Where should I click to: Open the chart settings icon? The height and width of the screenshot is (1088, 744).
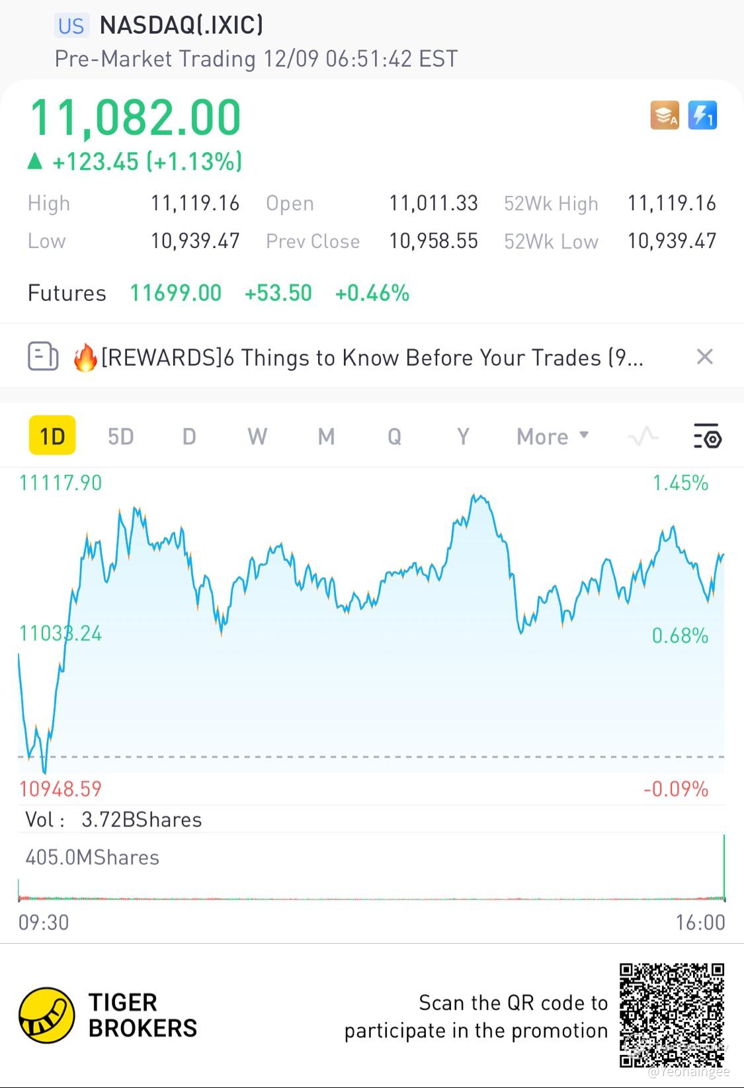tap(707, 437)
